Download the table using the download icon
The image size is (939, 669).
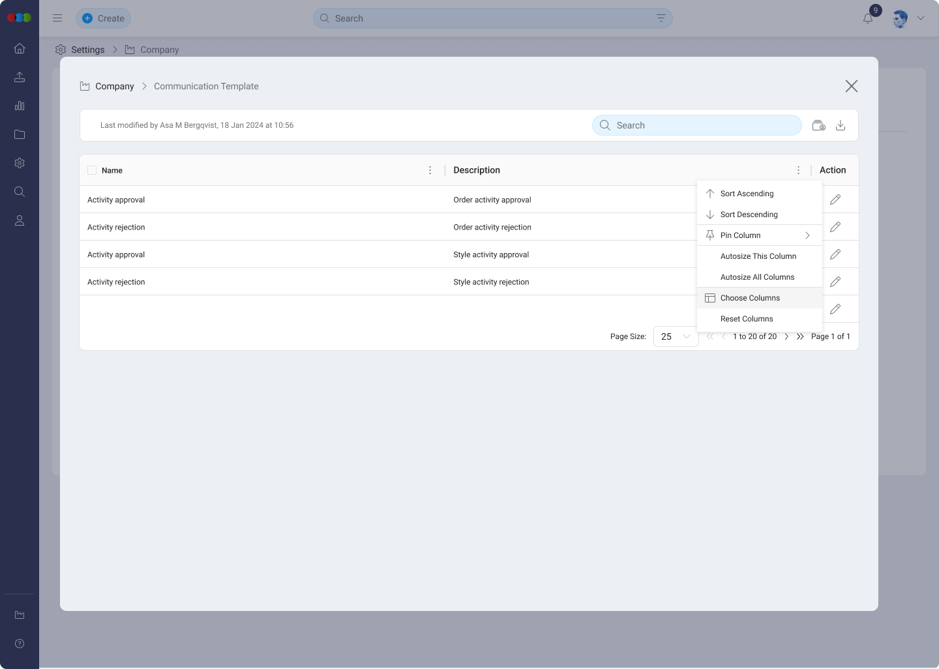[841, 125]
